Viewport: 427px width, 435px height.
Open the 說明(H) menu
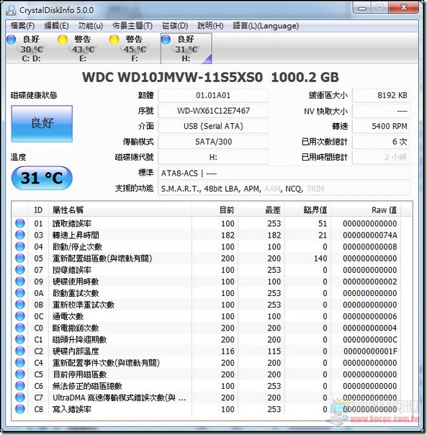point(210,26)
